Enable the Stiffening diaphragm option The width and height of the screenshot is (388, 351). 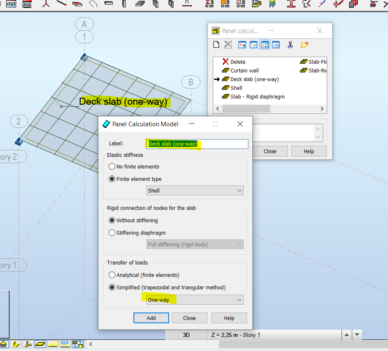tap(112, 232)
